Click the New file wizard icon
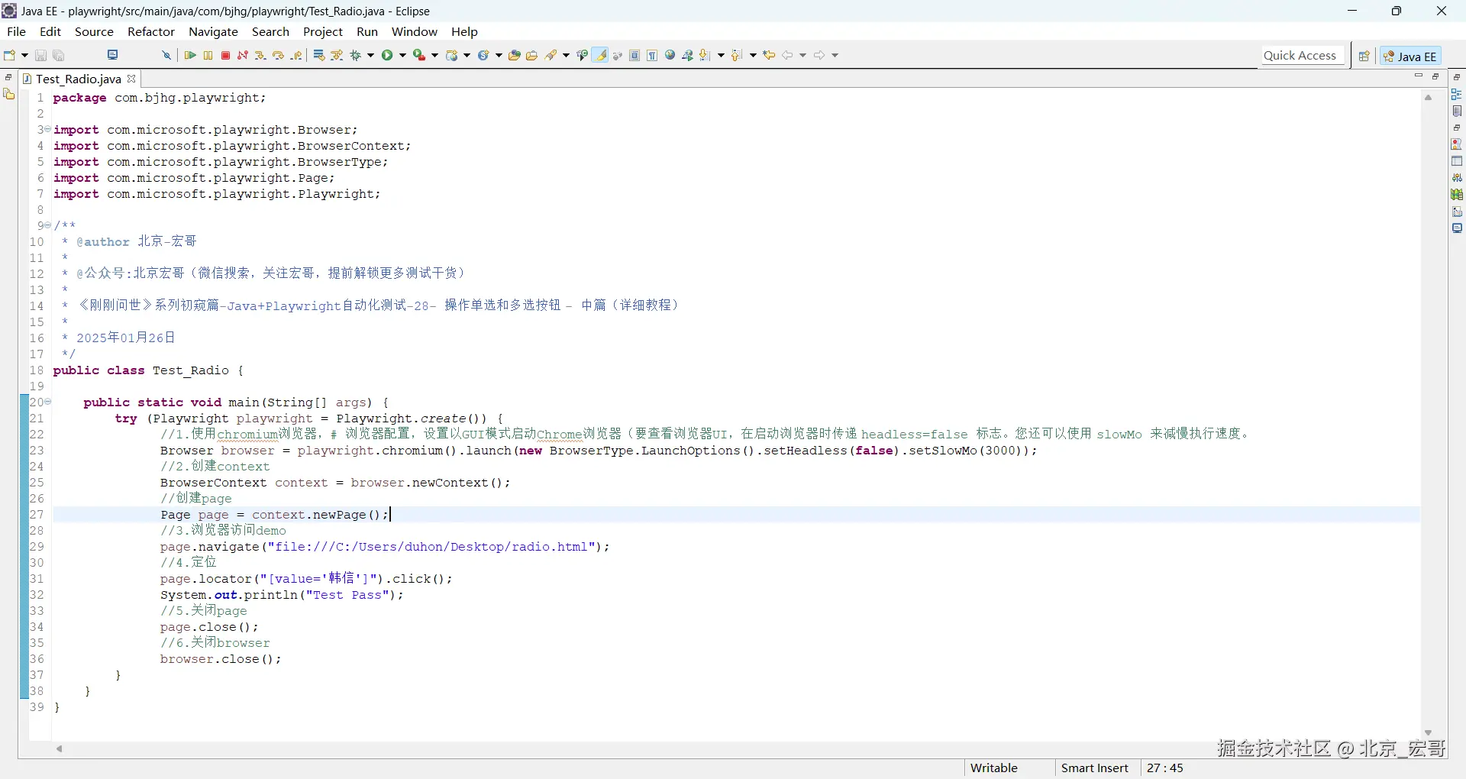1466x779 pixels. (10, 55)
